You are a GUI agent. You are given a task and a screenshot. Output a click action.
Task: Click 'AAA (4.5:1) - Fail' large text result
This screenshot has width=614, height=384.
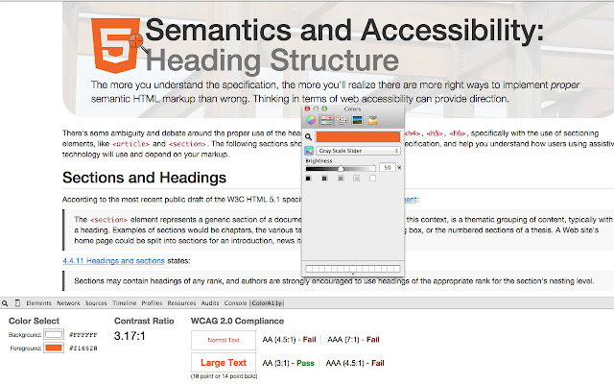355,363
